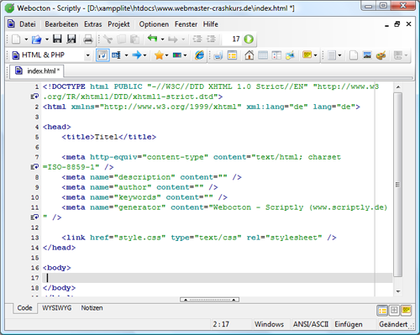
Task: Click the form layout icon with bullets
Action: pyautogui.click(x=276, y=55)
